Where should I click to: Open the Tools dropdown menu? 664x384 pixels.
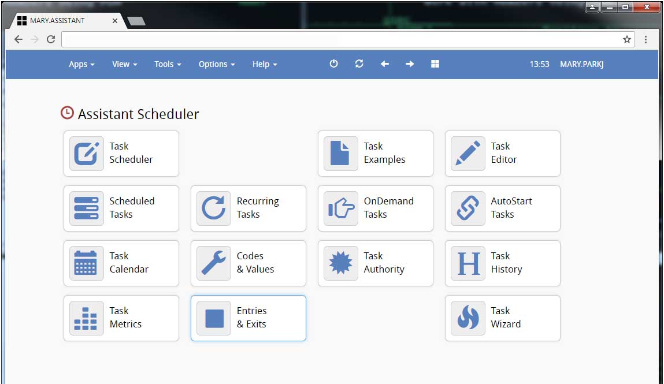click(x=168, y=64)
